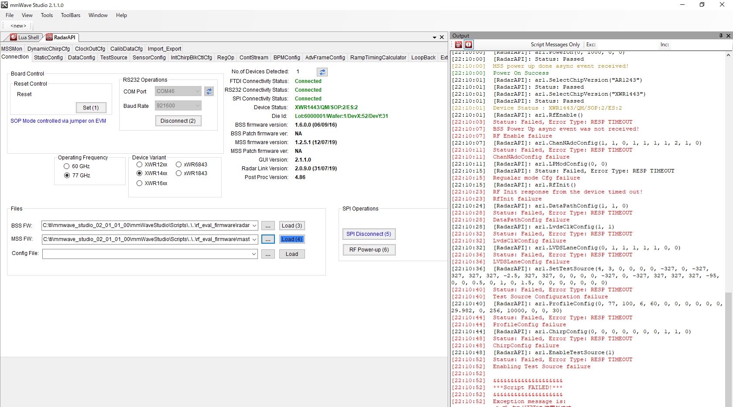This screenshot has width=733, height=407.
Task: Open the document window list arrow
Action: point(435,38)
